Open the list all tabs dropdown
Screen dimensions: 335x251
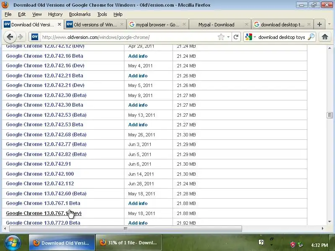pyautogui.click(x=329, y=24)
